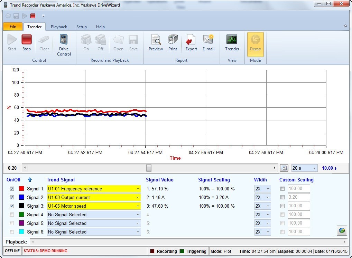
Task: Click Signal 2 custom scaling 3.20 field
Action: (299, 197)
